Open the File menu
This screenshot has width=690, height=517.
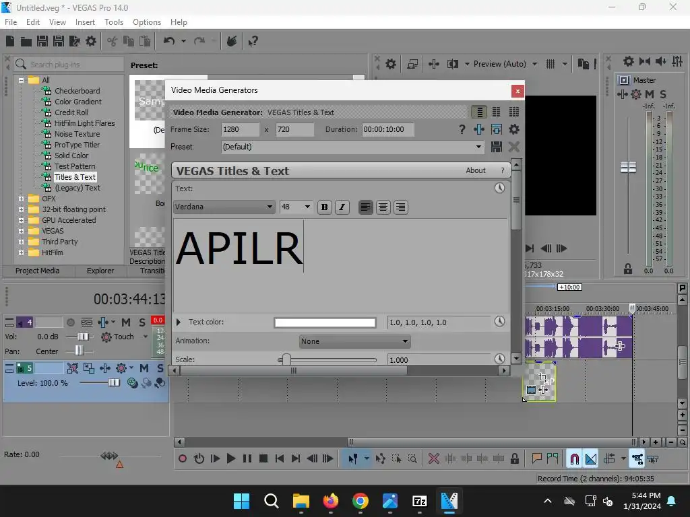(x=11, y=22)
